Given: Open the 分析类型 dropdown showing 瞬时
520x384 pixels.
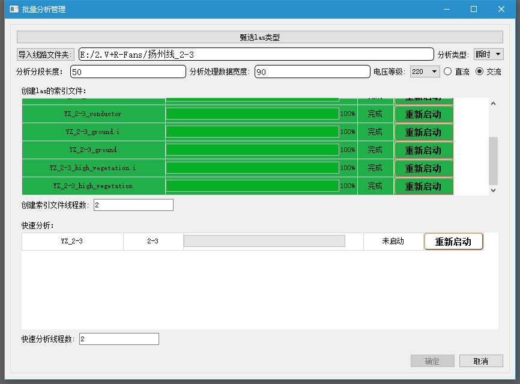Looking at the screenshot, I should 489,54.
